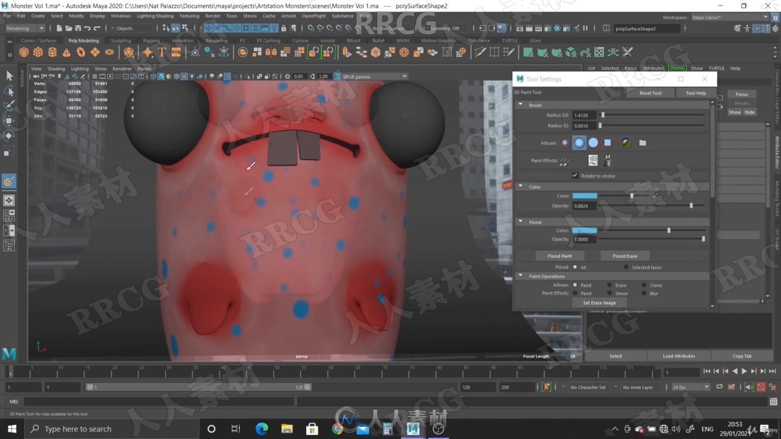Click the polygon Type (T) shelf icon
The width and height of the screenshot is (781, 439).
point(162,52)
